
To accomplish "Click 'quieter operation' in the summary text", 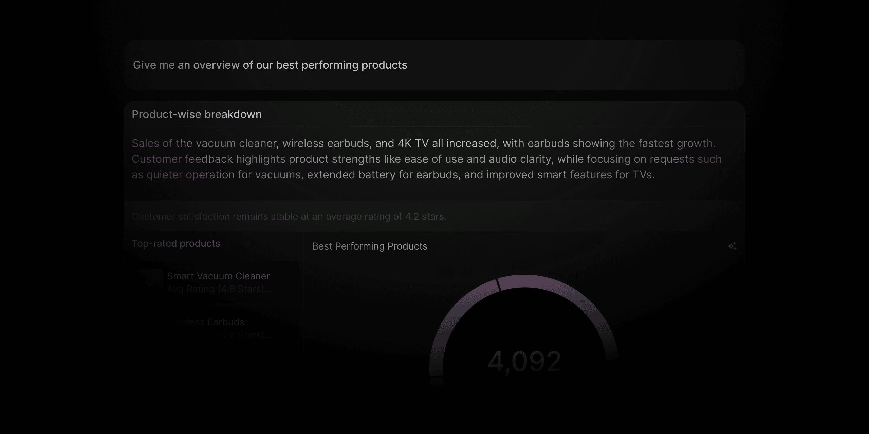I will coord(190,175).
